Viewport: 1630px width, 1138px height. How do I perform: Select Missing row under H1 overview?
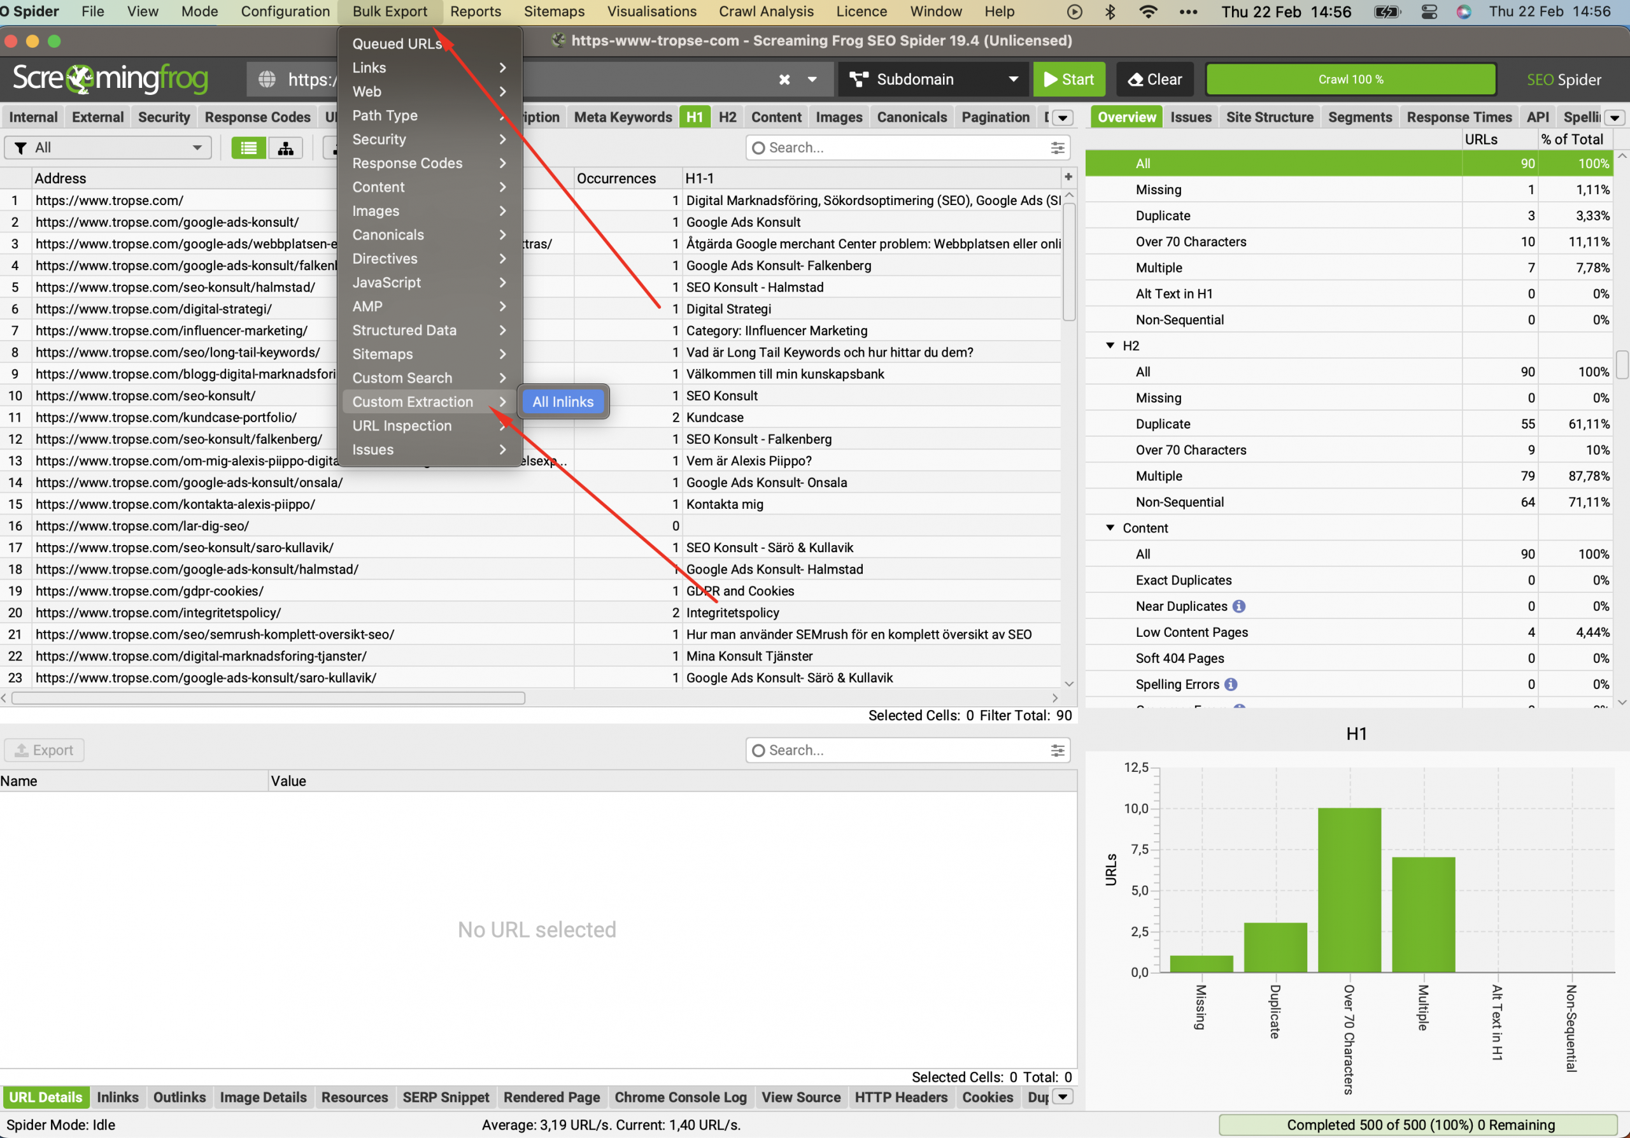[x=1349, y=190]
